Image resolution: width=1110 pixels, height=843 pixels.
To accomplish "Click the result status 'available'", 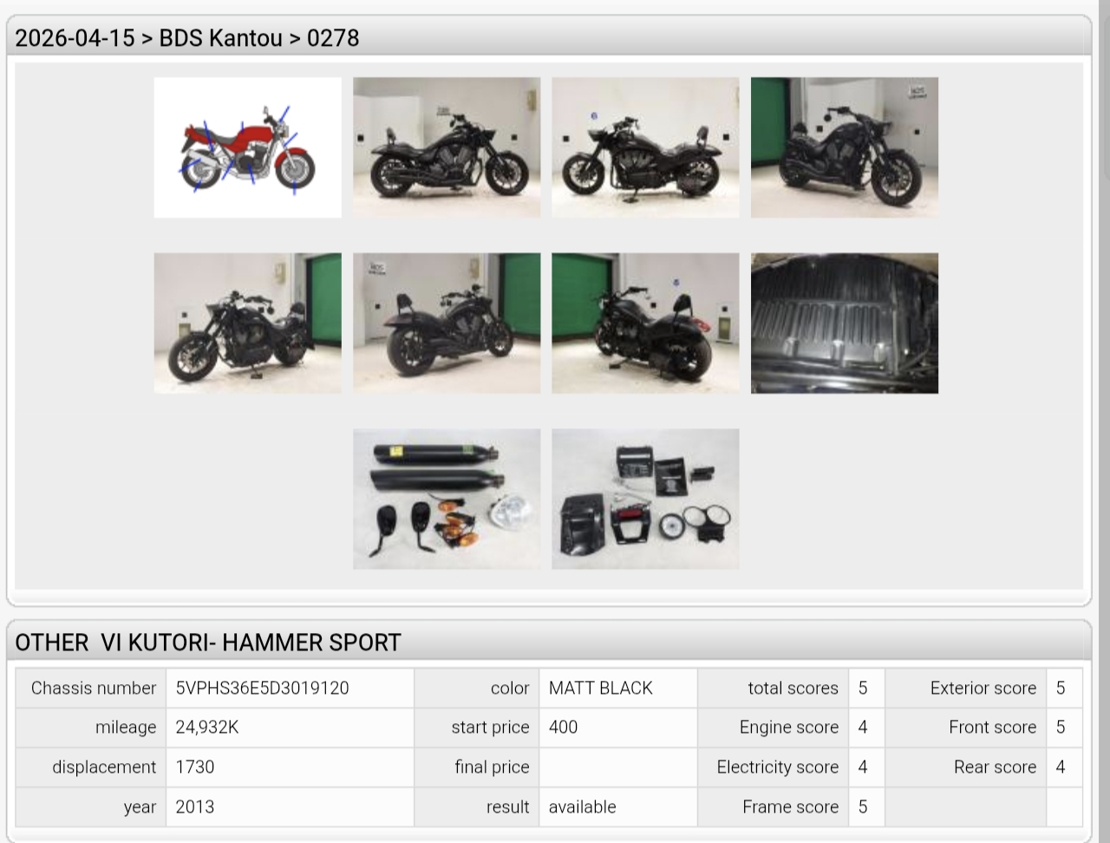I will tap(582, 807).
